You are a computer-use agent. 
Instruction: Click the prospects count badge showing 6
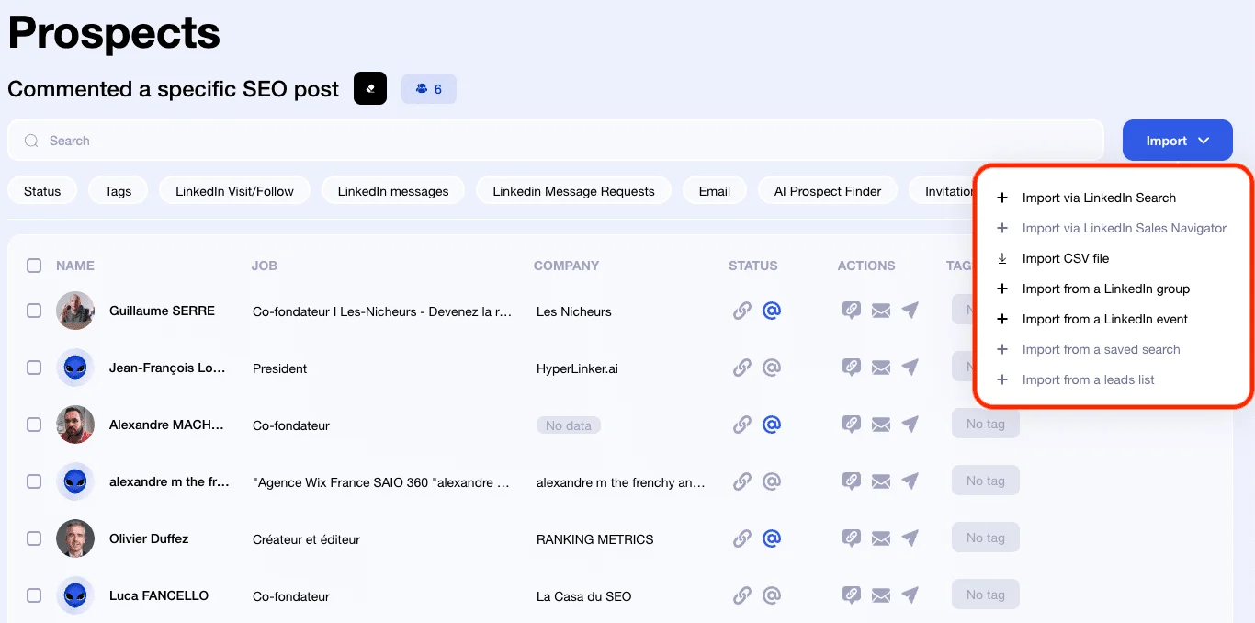(x=429, y=88)
